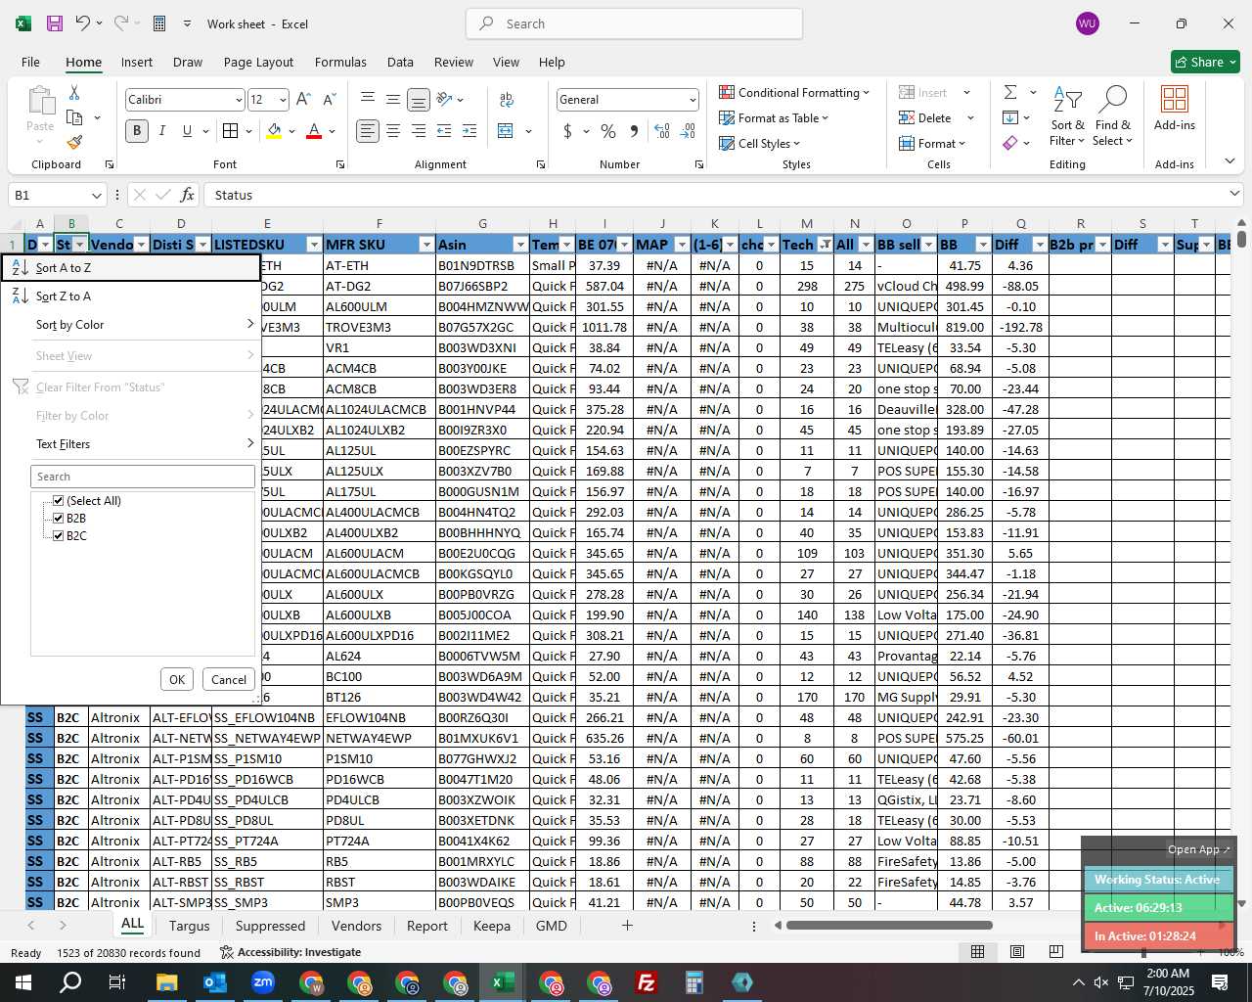Click the Share button
Viewport: 1252px width, 1002px height.
pos(1205,62)
